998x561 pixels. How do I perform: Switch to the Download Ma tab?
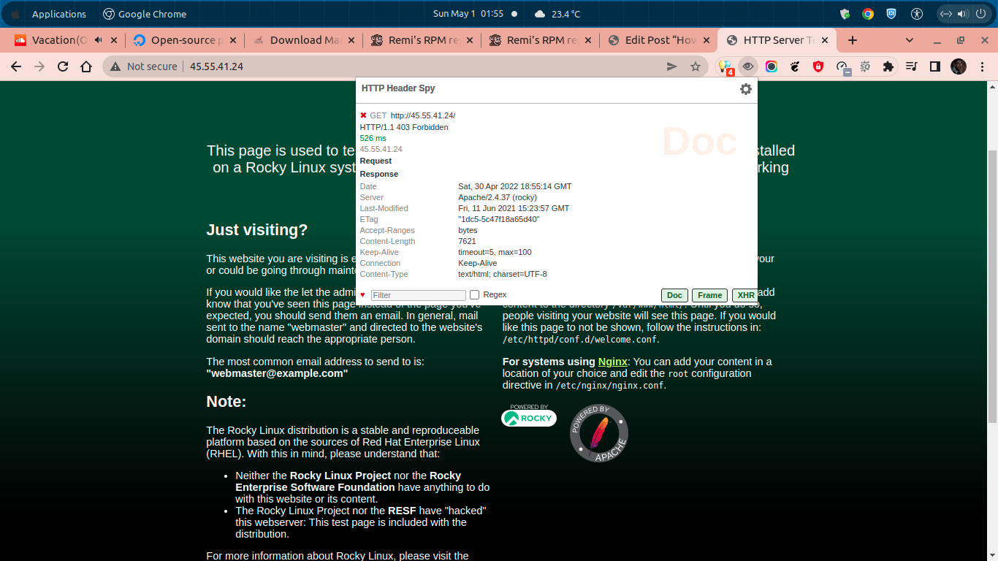click(x=304, y=40)
